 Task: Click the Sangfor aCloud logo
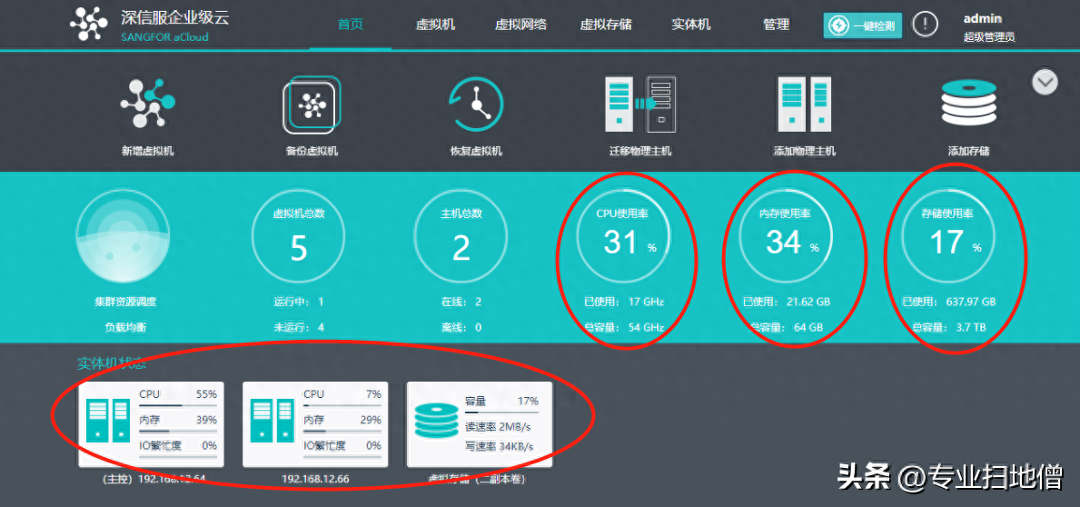tap(89, 25)
